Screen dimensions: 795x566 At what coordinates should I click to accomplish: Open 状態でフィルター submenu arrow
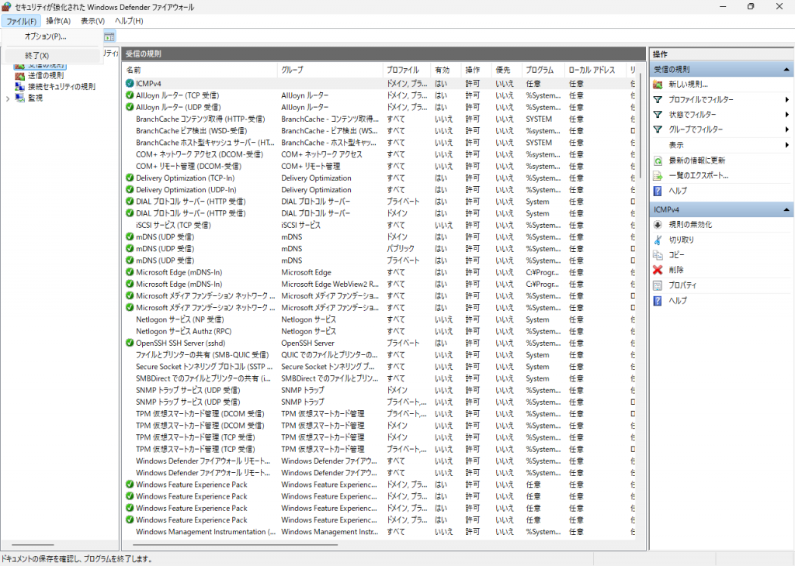tap(787, 115)
